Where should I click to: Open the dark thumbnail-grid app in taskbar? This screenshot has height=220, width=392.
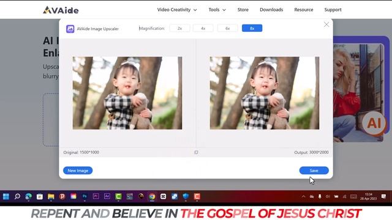click(x=129, y=197)
